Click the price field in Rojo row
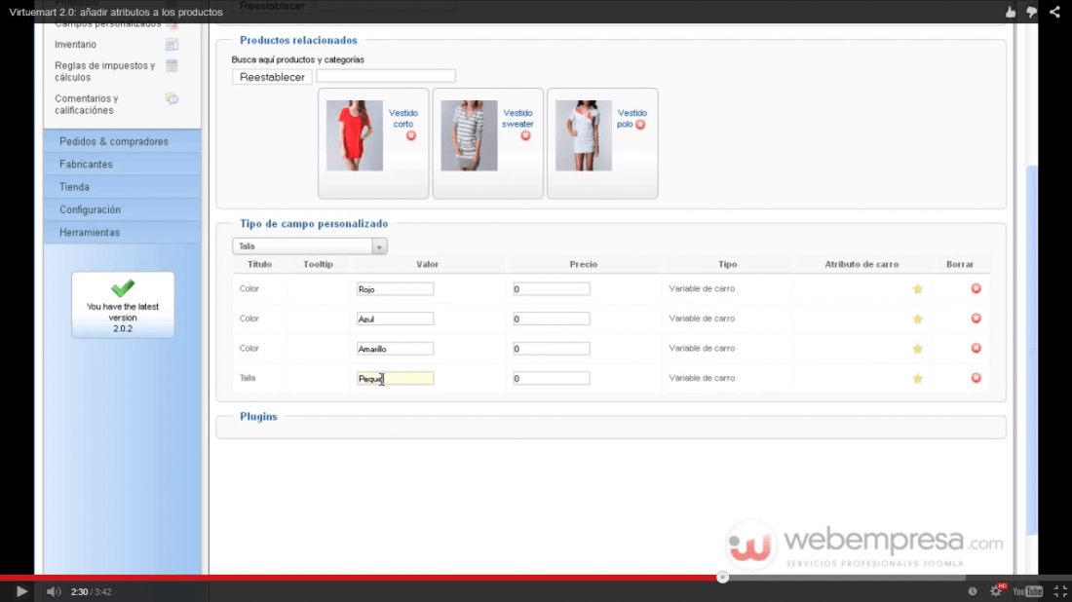The height and width of the screenshot is (602, 1072). [551, 289]
